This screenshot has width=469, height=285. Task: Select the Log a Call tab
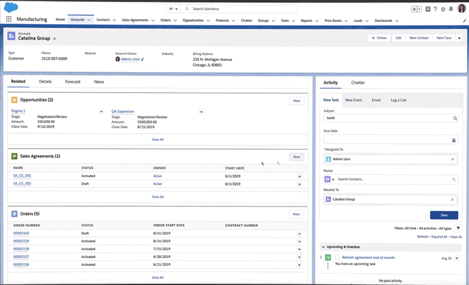pyautogui.click(x=398, y=100)
